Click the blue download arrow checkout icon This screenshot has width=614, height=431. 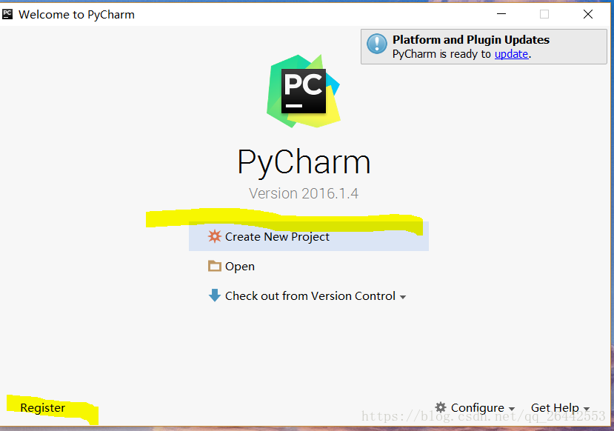(215, 295)
